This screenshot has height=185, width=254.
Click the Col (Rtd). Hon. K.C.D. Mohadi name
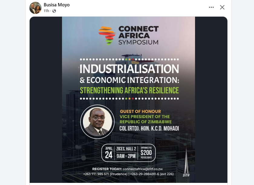click(149, 128)
